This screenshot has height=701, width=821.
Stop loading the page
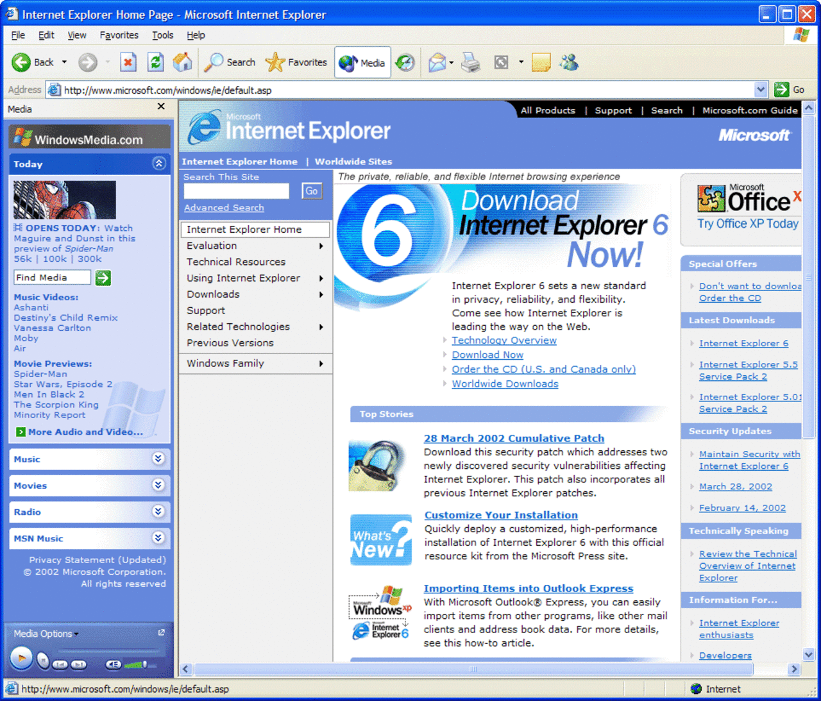click(128, 62)
